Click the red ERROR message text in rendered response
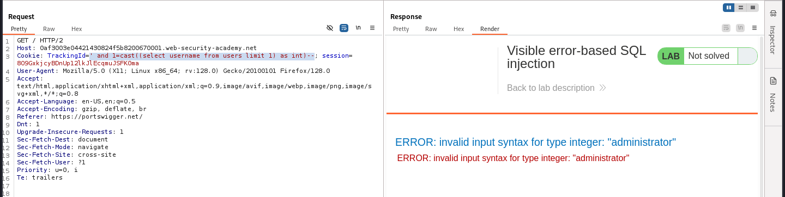The width and height of the screenshot is (785, 197). tap(514, 158)
